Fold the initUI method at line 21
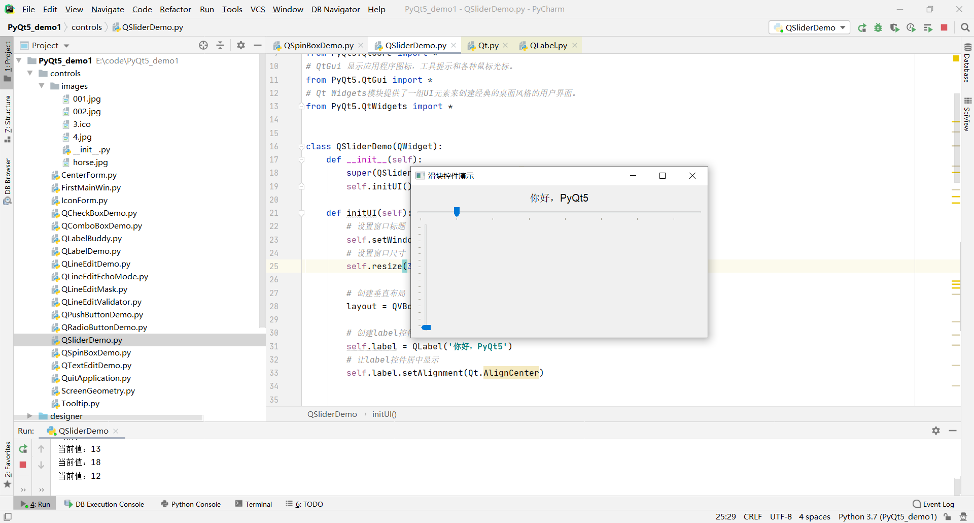The width and height of the screenshot is (974, 523). coord(301,213)
